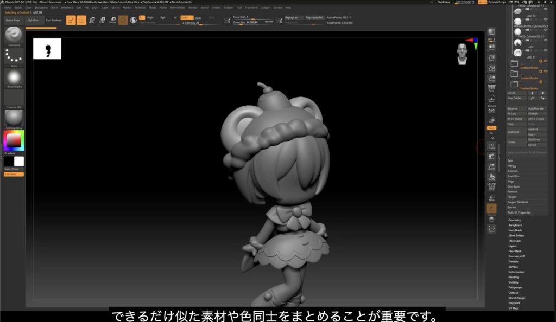Adjust the Focal Shift slider
The width and height of the screenshot is (556, 322).
click(x=253, y=17)
